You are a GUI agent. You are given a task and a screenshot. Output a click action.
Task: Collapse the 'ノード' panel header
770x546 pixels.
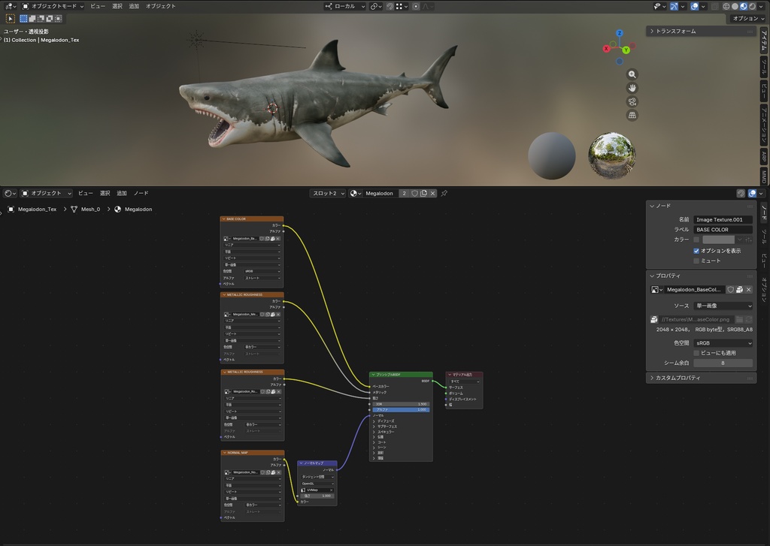[x=701, y=206]
